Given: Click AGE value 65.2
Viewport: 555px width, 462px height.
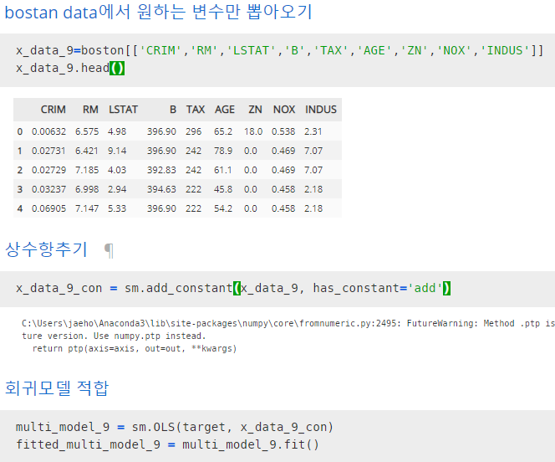Looking at the screenshot, I should click(223, 131).
